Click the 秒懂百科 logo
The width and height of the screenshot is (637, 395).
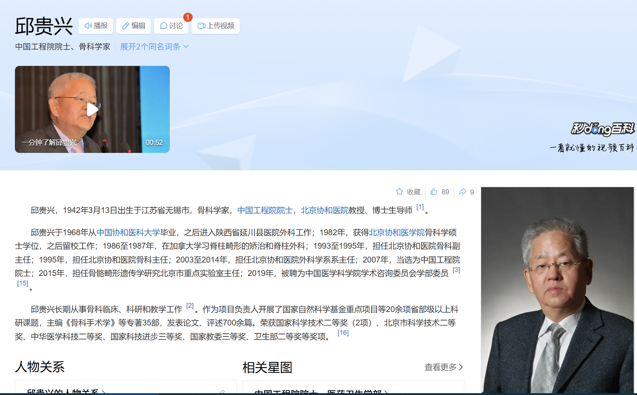point(602,129)
